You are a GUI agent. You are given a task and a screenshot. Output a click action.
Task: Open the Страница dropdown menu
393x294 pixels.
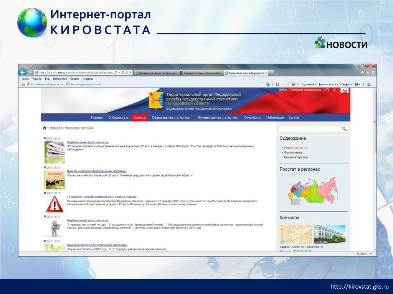click(309, 85)
